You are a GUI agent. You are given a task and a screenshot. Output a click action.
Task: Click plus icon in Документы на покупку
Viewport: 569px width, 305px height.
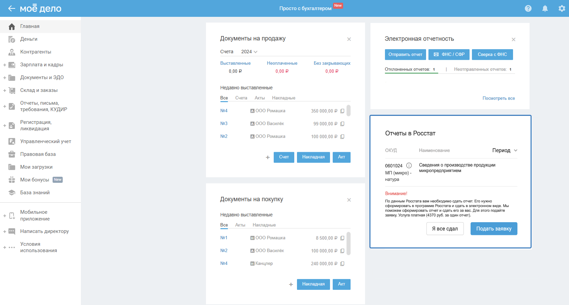tap(291, 284)
